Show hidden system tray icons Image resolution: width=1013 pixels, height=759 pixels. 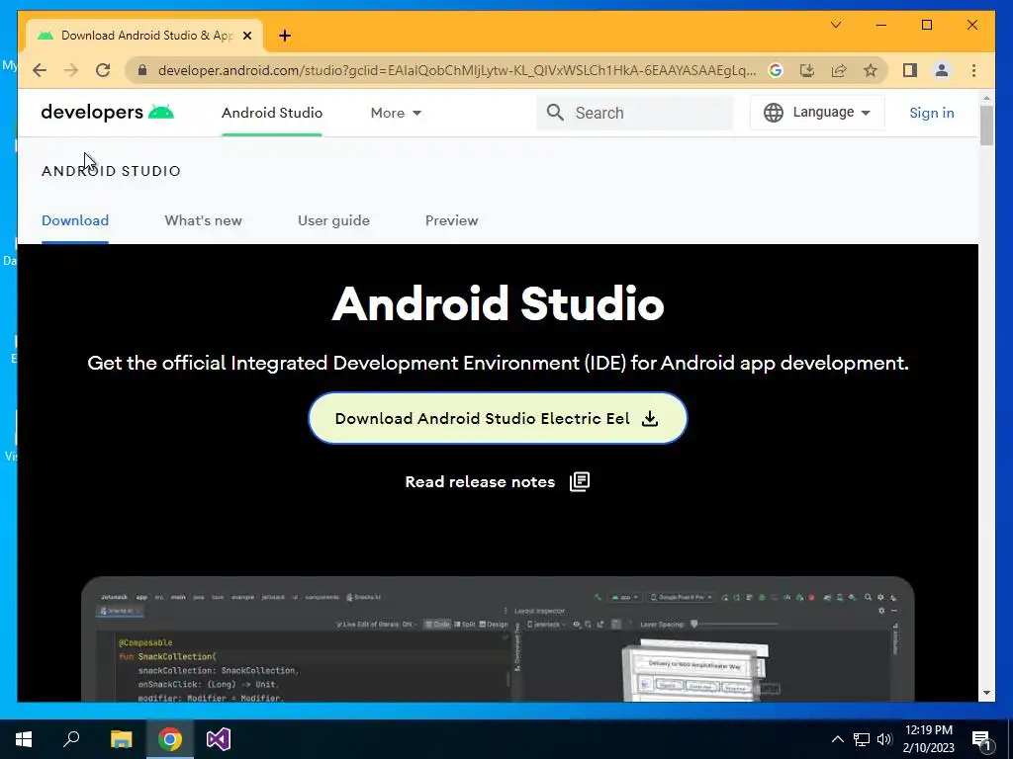837,739
